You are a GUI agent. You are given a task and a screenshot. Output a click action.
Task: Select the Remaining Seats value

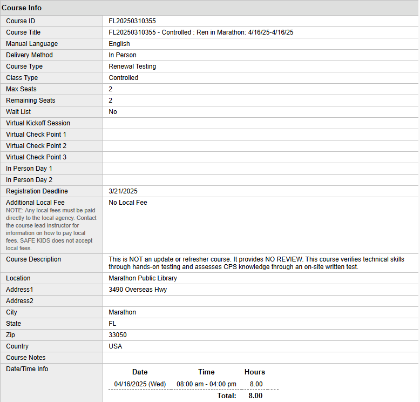coord(111,100)
